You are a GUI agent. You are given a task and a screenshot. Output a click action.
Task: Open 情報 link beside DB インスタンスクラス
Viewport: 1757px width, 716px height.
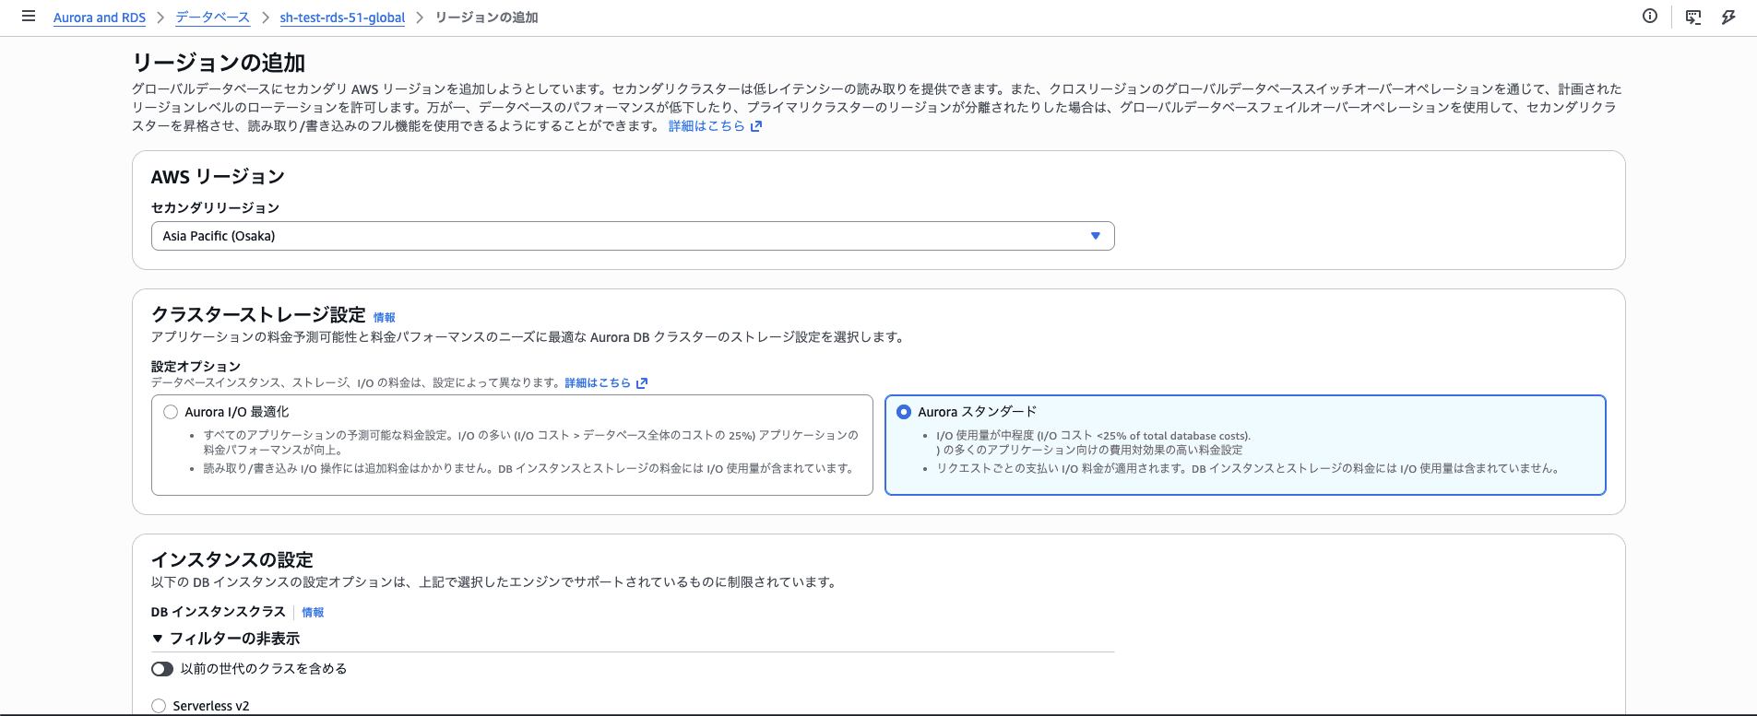pyautogui.click(x=313, y=612)
